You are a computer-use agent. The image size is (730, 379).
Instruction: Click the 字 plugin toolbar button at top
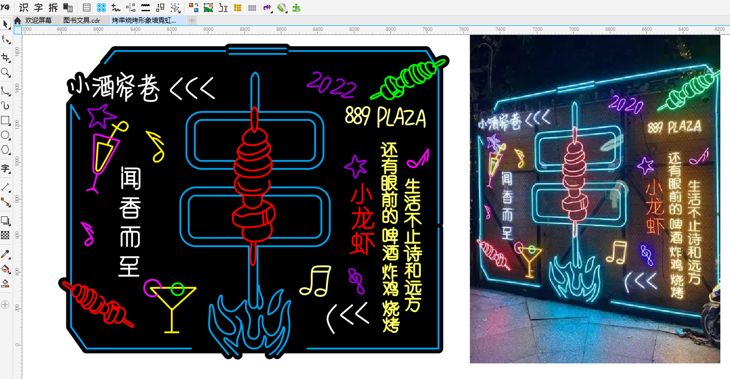pyautogui.click(x=39, y=8)
